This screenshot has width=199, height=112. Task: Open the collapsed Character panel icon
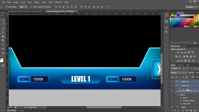pyautogui.click(x=166, y=28)
